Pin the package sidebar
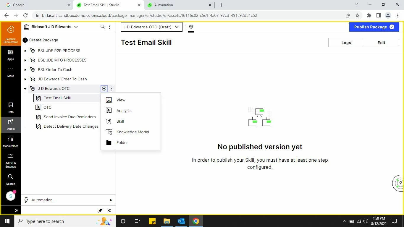Screen dimensions: 404x227 pos(100,210)
